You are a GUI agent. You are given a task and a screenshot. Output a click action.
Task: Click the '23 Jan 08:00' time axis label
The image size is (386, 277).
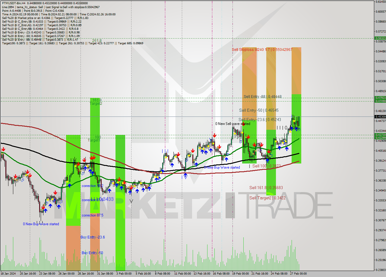click(x=48, y=274)
